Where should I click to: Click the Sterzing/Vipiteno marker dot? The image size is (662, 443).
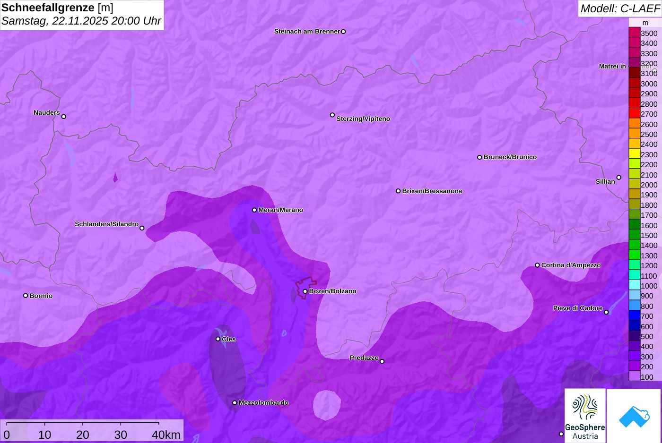pyautogui.click(x=332, y=115)
